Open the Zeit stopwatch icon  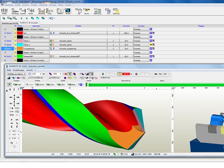click(x=79, y=11)
